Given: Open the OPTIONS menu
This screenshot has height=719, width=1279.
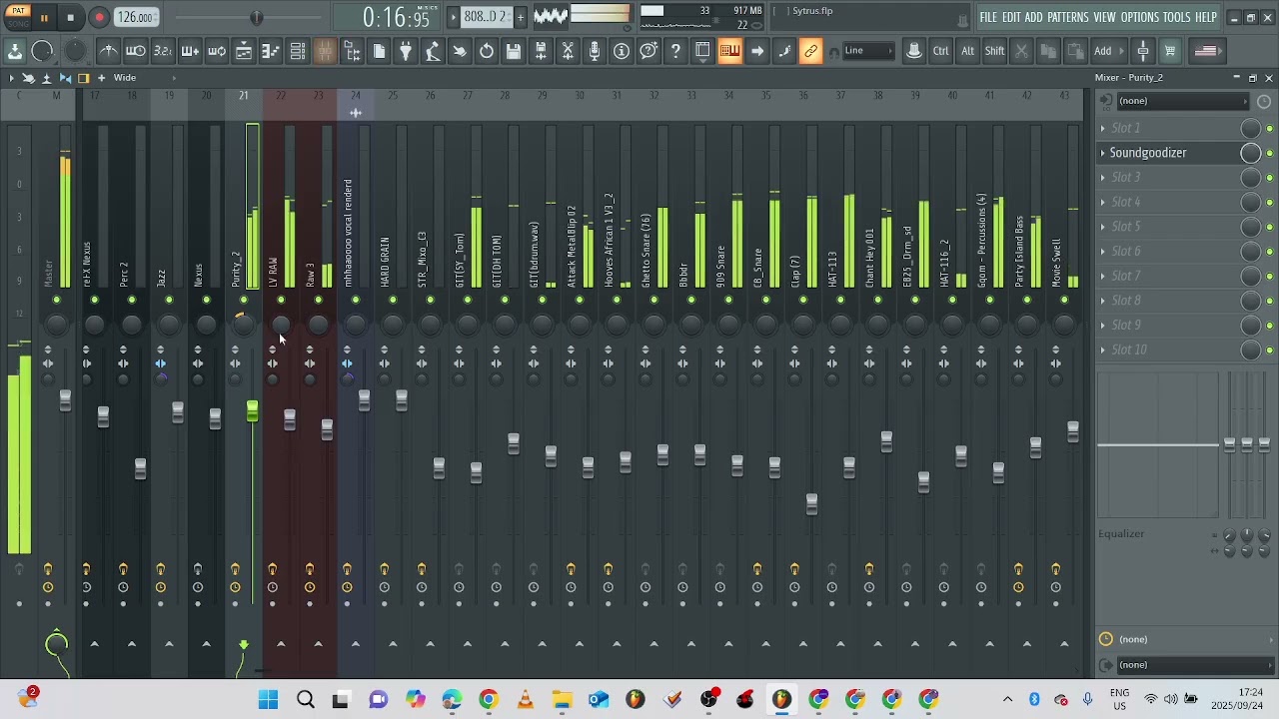Looking at the screenshot, I should pos(1139,17).
